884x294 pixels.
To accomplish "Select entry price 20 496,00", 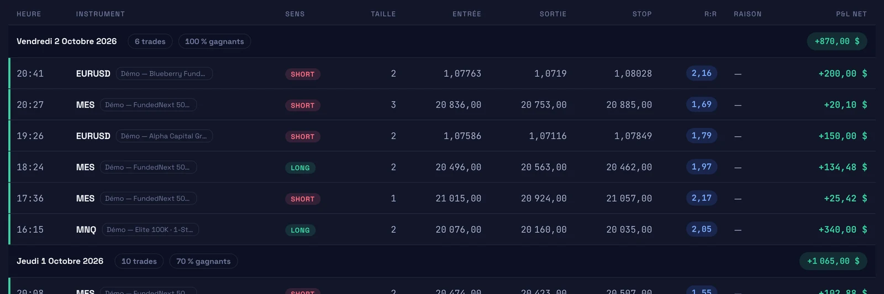I will click(x=459, y=167).
